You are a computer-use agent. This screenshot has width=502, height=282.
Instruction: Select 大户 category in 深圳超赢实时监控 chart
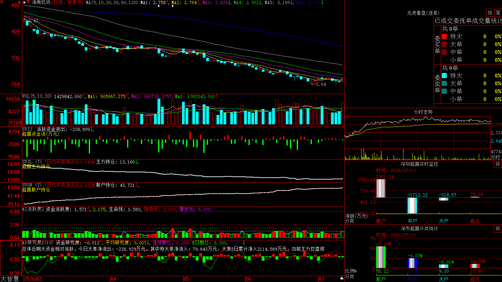click(x=444, y=221)
